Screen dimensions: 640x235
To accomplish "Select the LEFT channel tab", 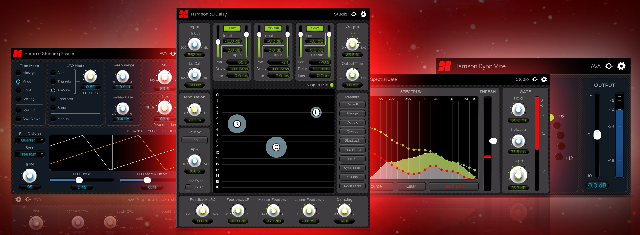I will [x=232, y=29].
